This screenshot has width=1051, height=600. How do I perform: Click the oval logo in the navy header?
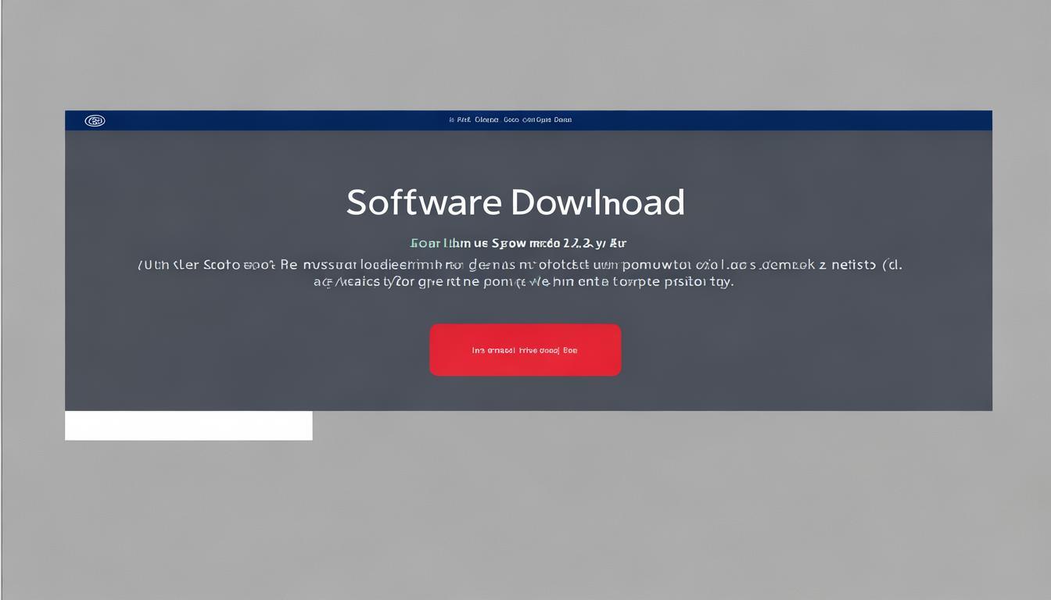[x=95, y=120]
